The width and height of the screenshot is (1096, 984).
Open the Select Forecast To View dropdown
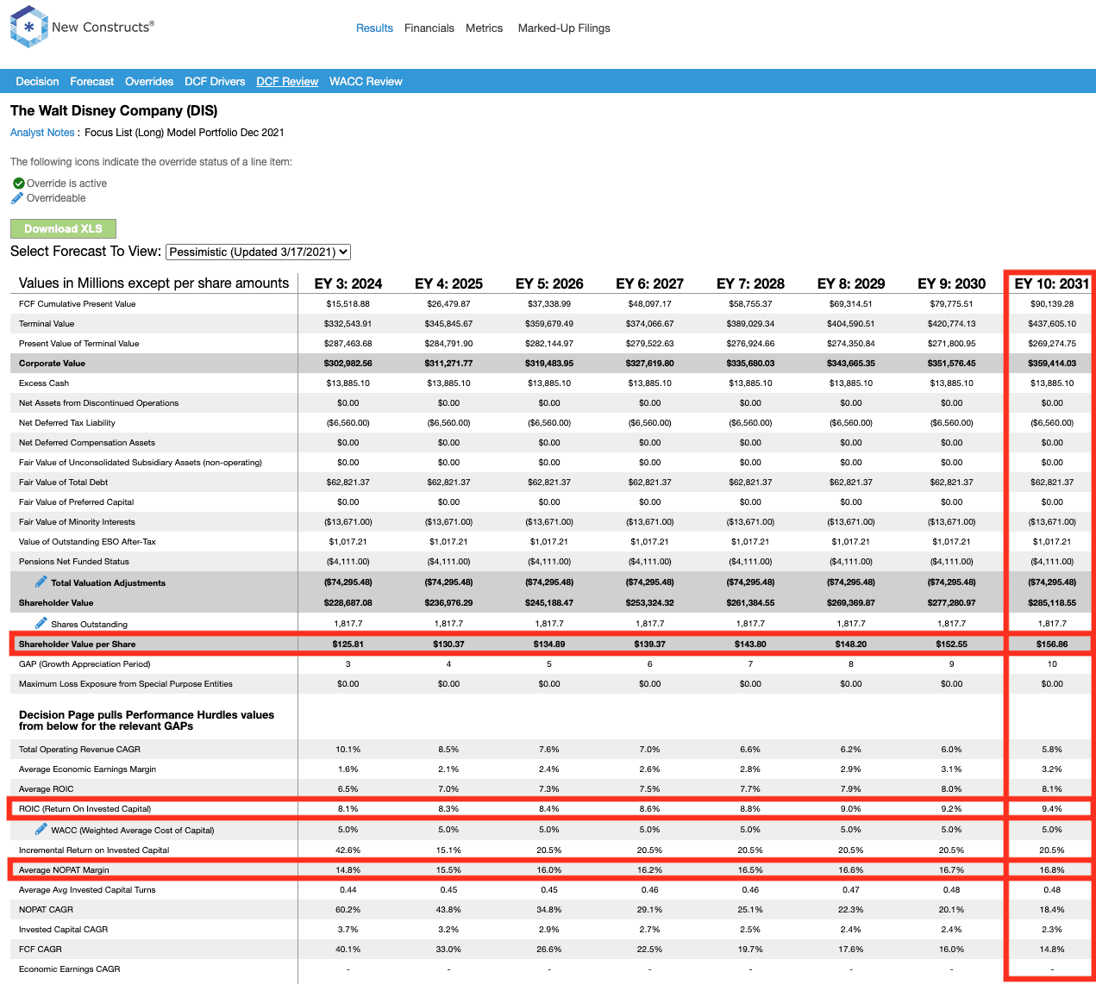(x=258, y=252)
